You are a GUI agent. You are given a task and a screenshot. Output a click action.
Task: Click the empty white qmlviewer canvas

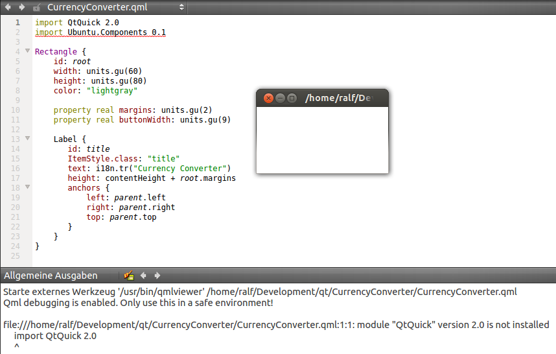click(x=322, y=140)
